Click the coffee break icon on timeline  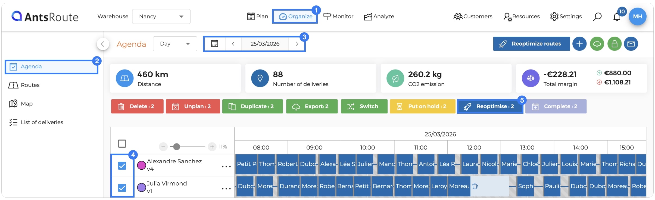[475, 186]
